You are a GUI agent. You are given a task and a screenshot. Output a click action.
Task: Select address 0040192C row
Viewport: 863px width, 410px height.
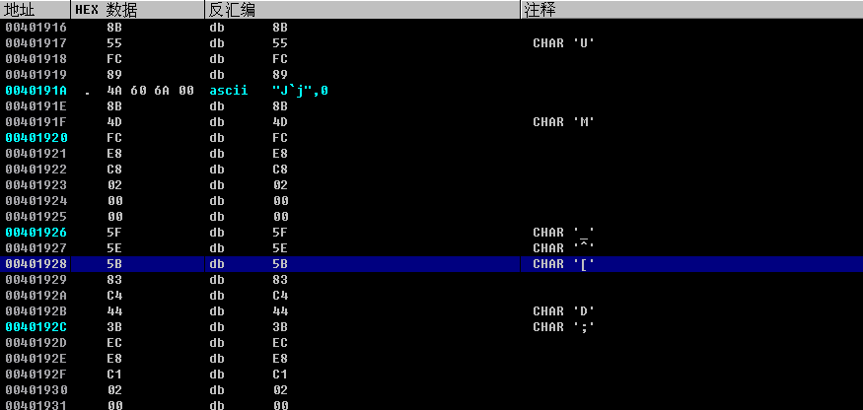tap(432, 327)
